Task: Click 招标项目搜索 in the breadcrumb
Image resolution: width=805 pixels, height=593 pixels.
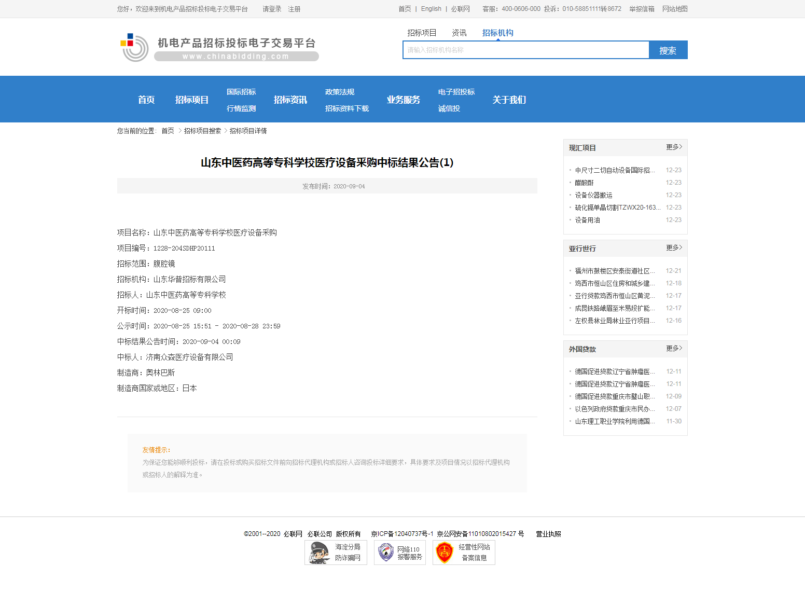Action: [203, 131]
